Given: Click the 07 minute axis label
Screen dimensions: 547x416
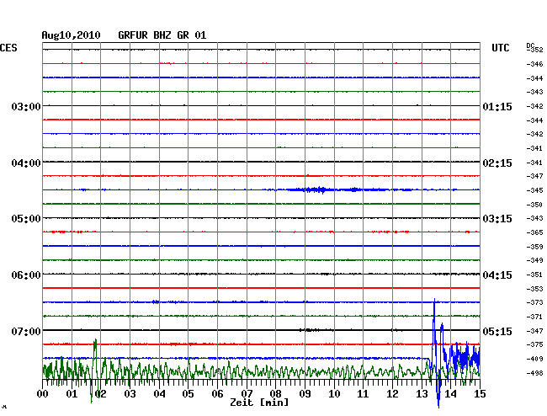Looking at the screenshot, I should tap(247, 393).
